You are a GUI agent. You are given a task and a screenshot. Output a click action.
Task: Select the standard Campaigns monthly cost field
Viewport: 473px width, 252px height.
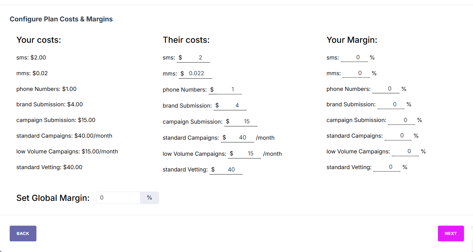[x=240, y=138]
